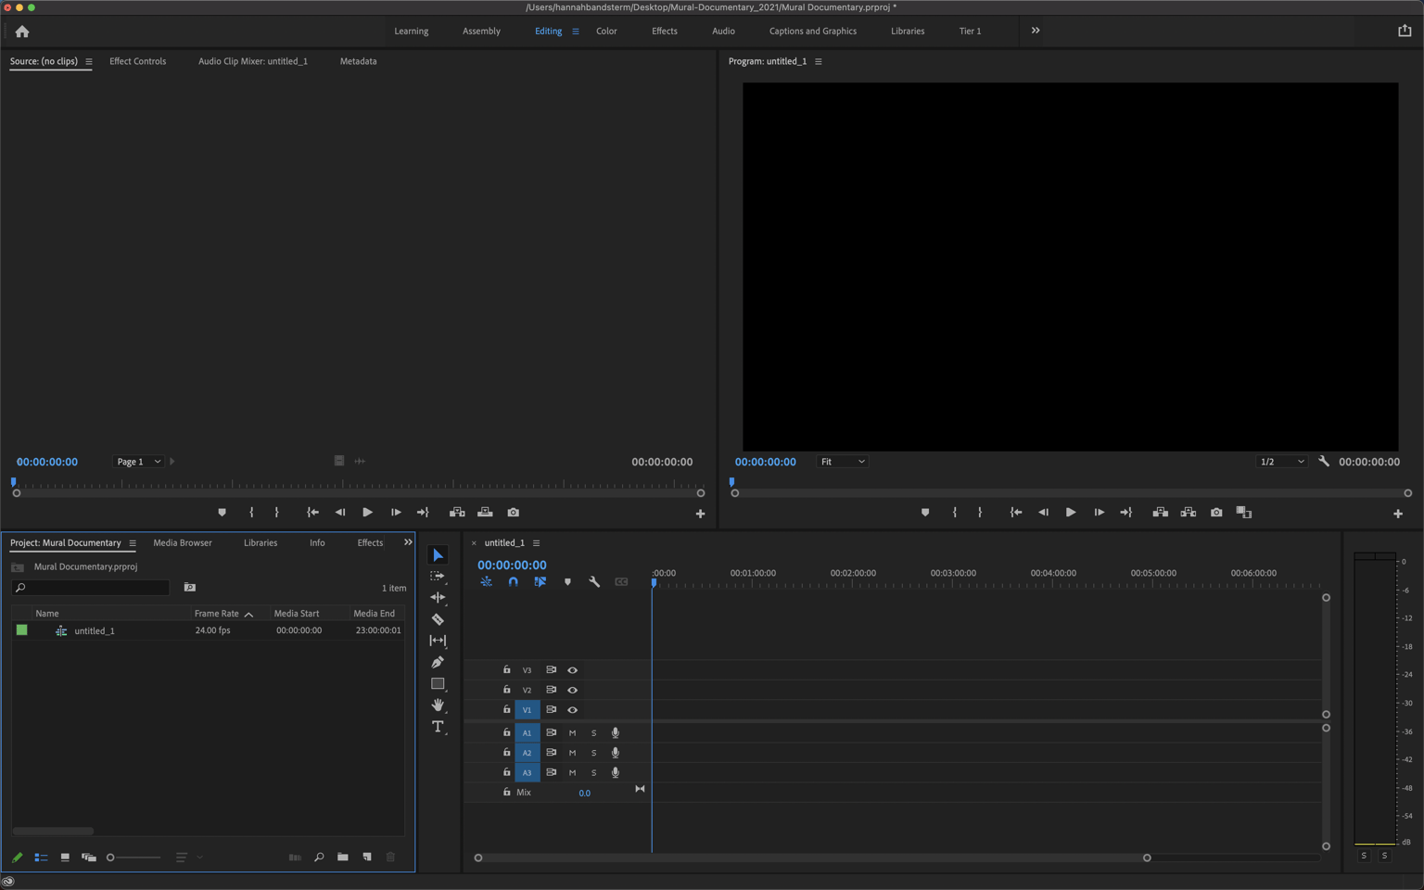
Task: Open Editing workspace menu icon
Action: click(576, 32)
